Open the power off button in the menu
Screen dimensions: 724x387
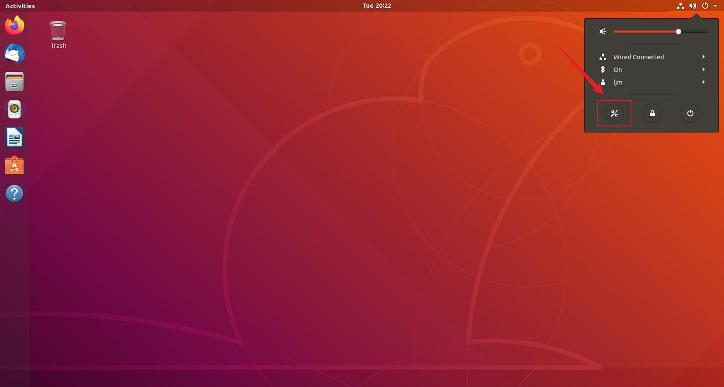690,113
